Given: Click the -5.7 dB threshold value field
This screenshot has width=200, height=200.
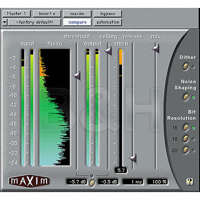Looking at the screenshot, I should coord(77,182).
